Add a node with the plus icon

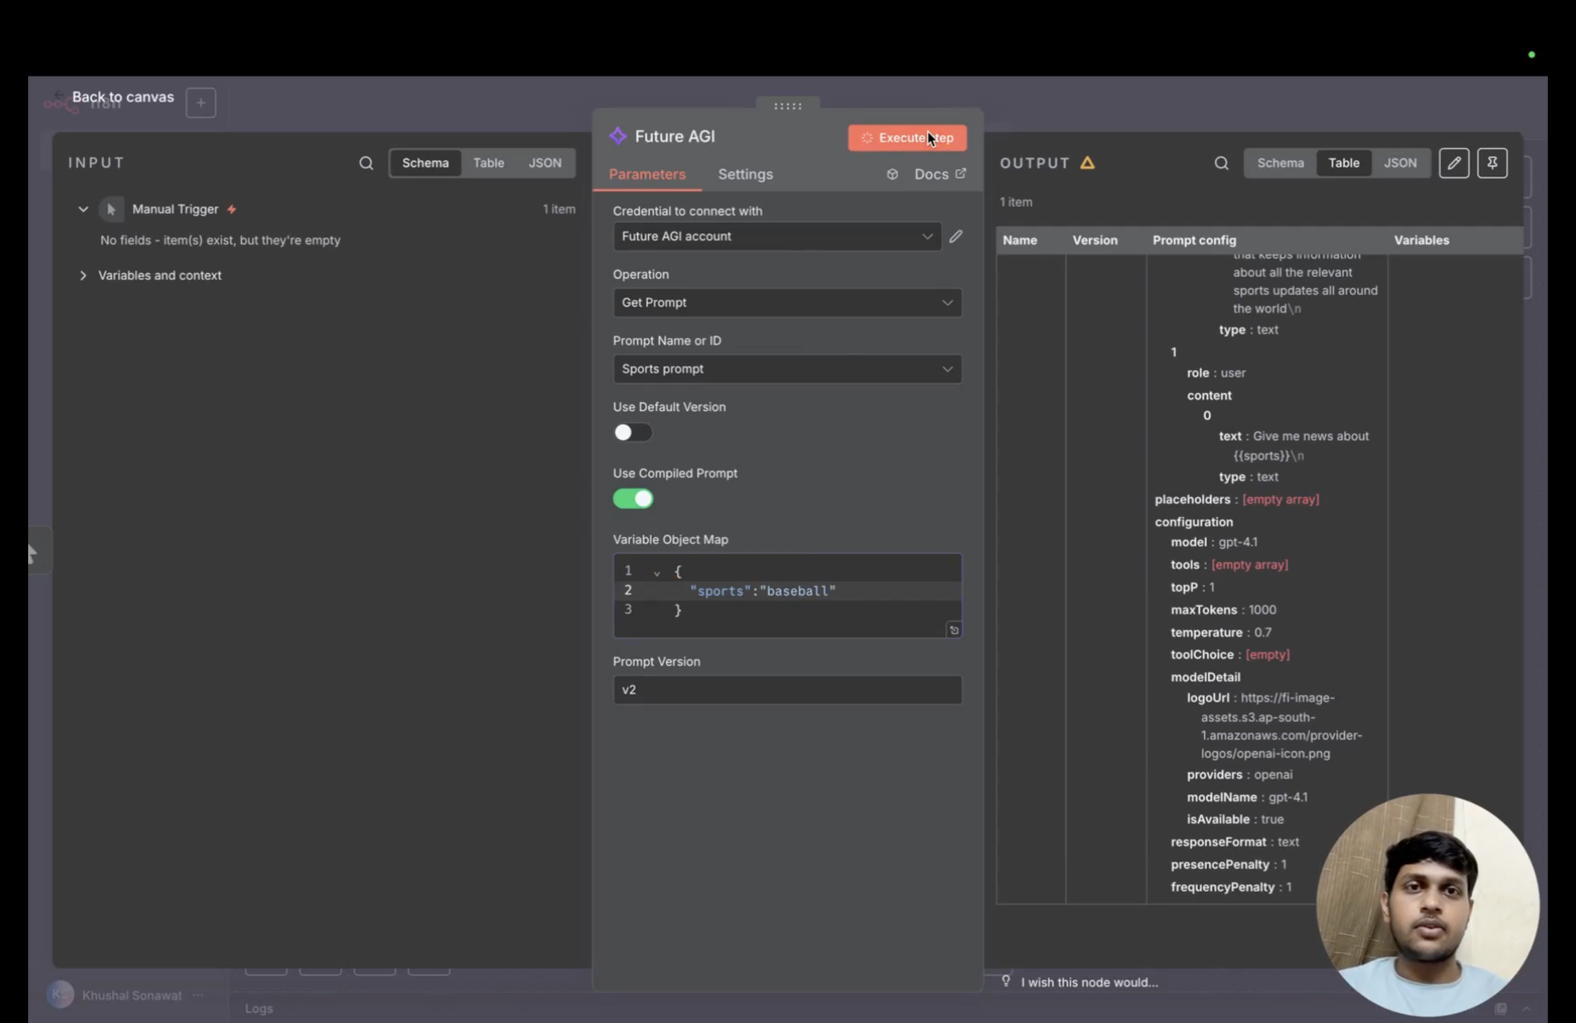(x=200, y=103)
